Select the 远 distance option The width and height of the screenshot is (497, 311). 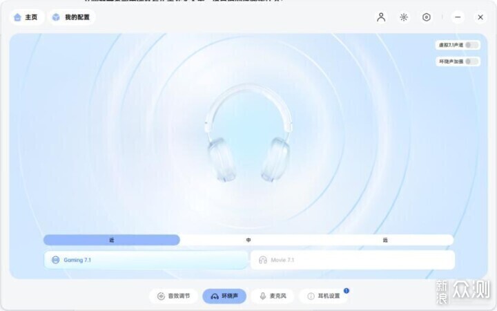pyautogui.click(x=385, y=240)
